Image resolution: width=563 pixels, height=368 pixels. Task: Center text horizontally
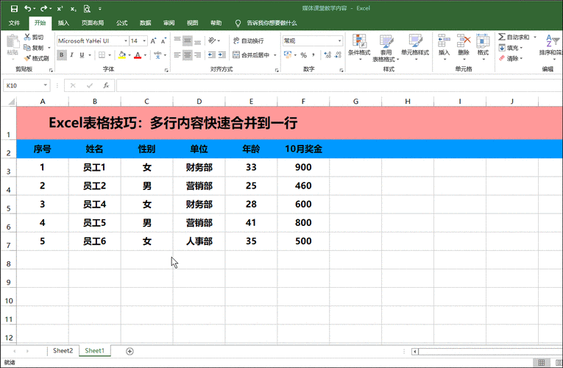click(188, 55)
